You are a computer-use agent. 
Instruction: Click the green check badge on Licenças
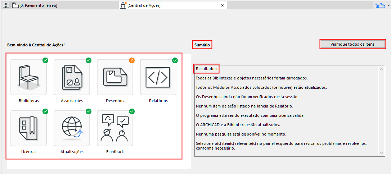coord(45,111)
